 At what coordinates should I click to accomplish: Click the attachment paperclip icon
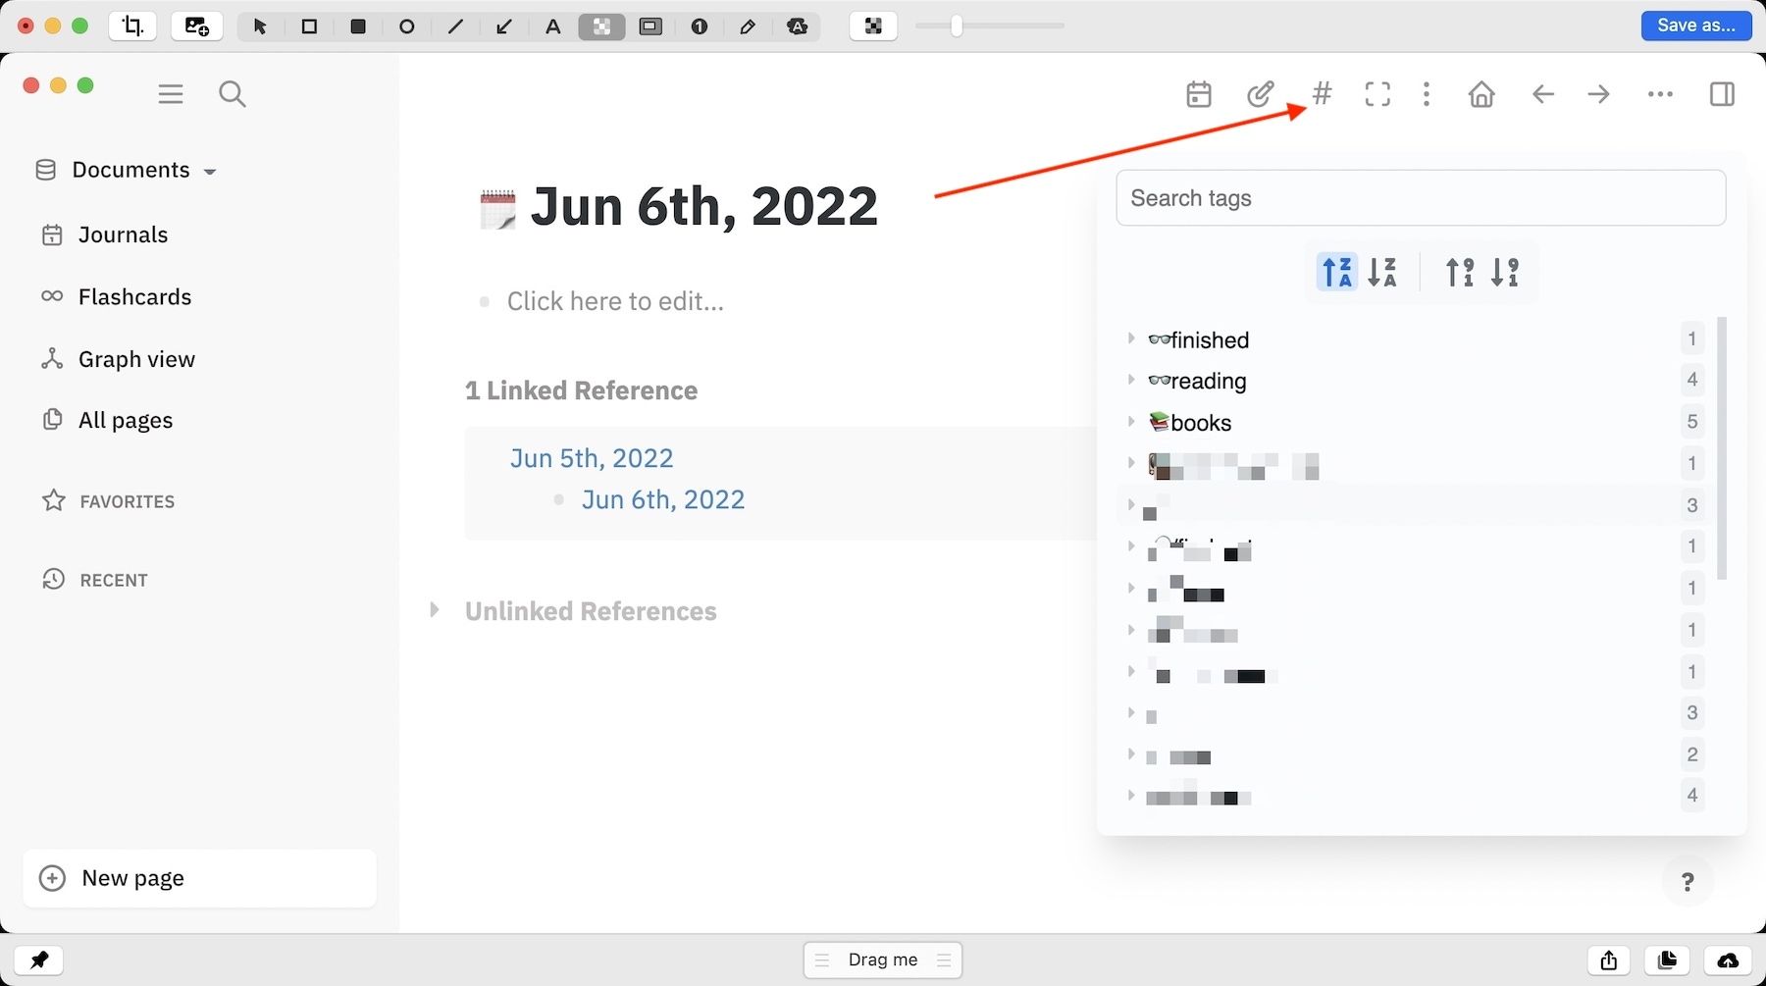(1260, 94)
